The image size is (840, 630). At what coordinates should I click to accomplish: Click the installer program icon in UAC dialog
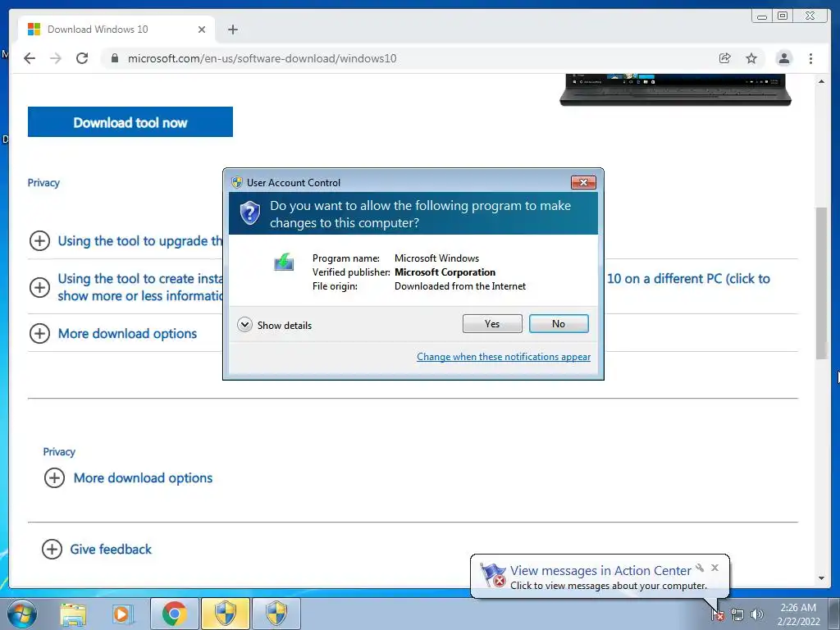point(284,262)
